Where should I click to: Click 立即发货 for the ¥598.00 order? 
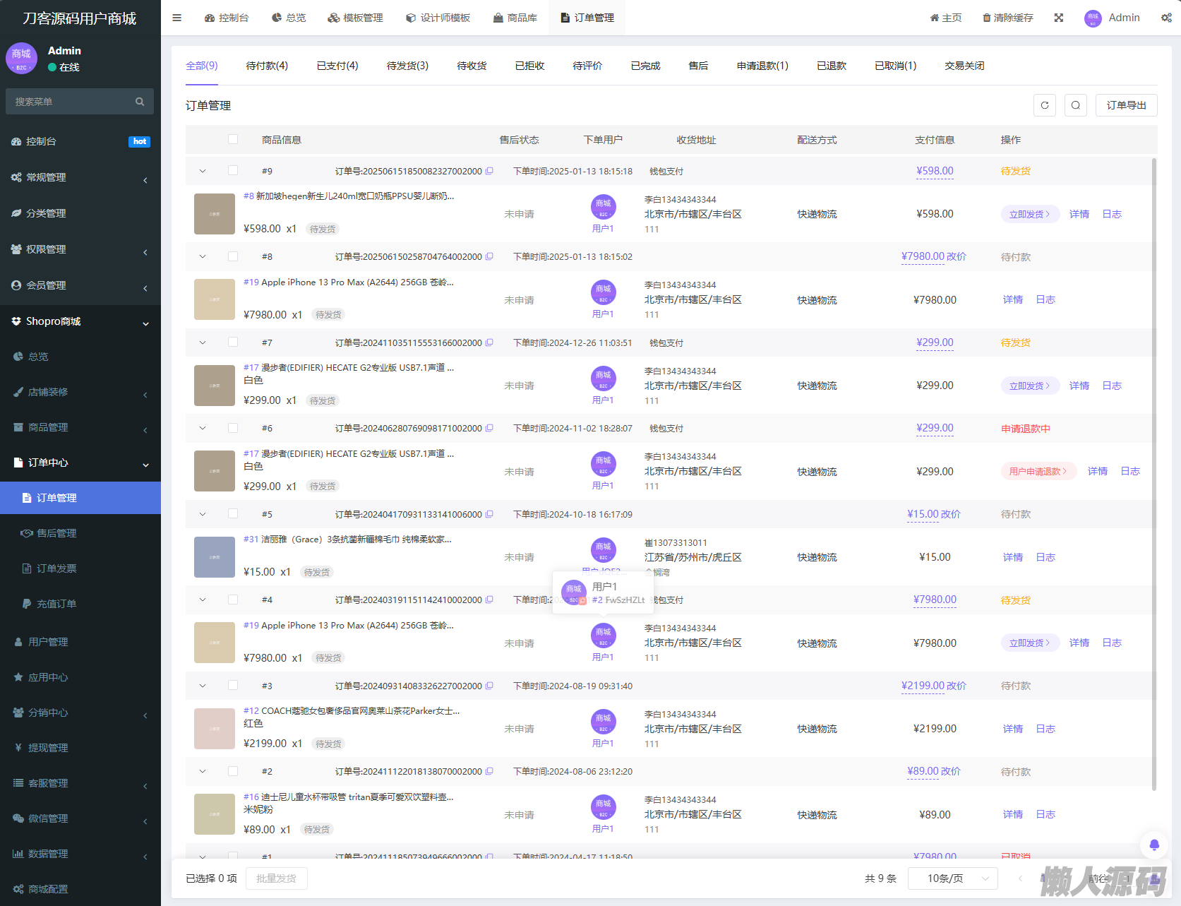(1029, 214)
